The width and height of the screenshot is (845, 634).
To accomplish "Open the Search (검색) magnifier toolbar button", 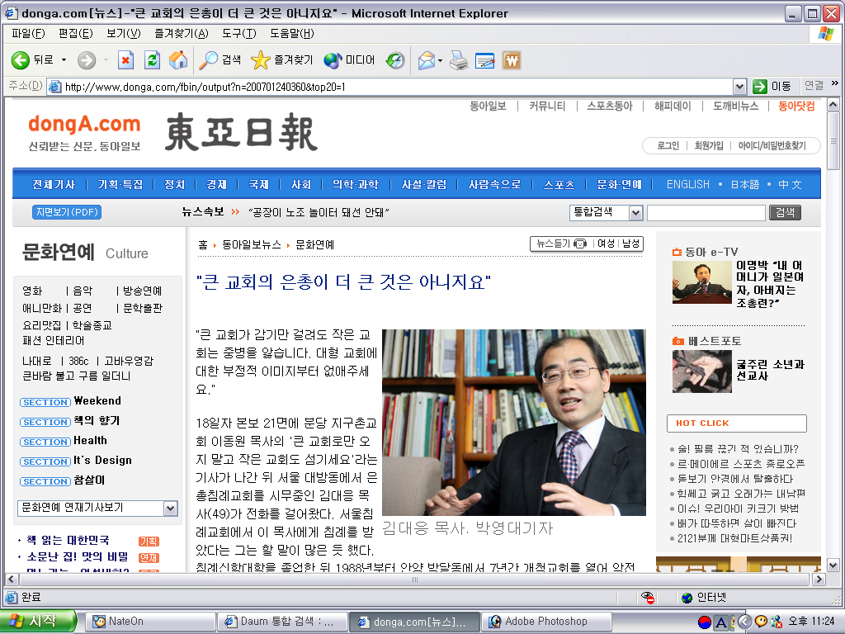I will tap(220, 59).
